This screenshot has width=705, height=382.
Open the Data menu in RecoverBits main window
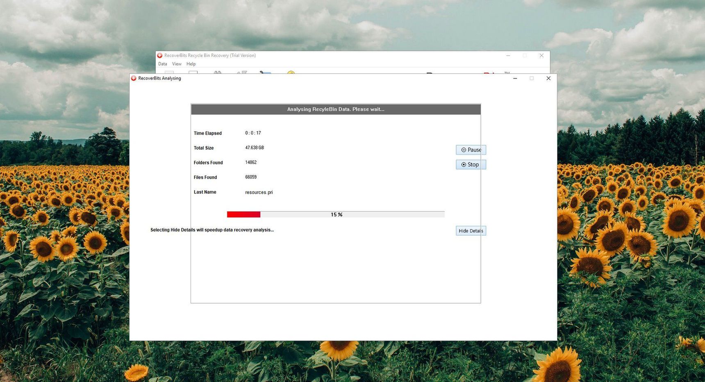pyautogui.click(x=163, y=64)
